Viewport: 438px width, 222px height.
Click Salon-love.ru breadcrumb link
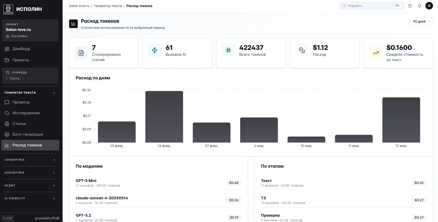coord(79,6)
